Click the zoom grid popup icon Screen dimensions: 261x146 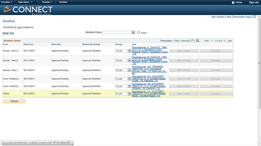coord(192,41)
